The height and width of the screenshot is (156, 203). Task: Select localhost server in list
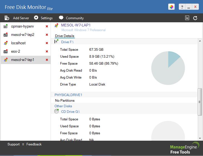pyautogui.click(x=26, y=43)
